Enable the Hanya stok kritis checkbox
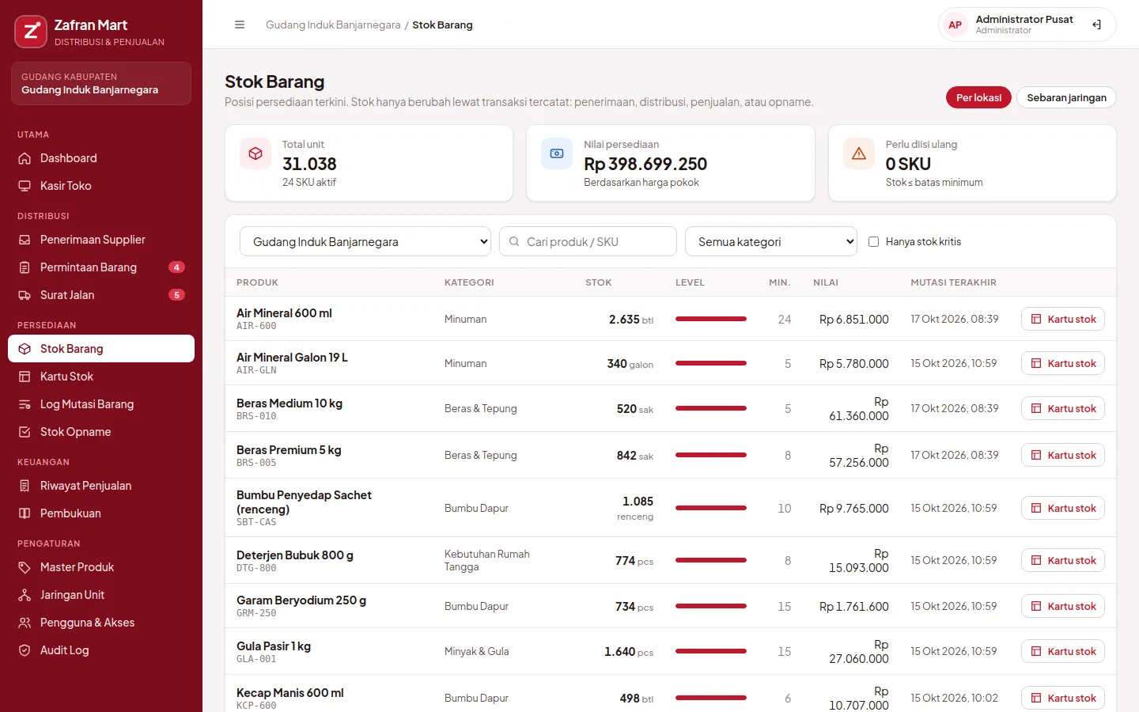 coord(873,242)
